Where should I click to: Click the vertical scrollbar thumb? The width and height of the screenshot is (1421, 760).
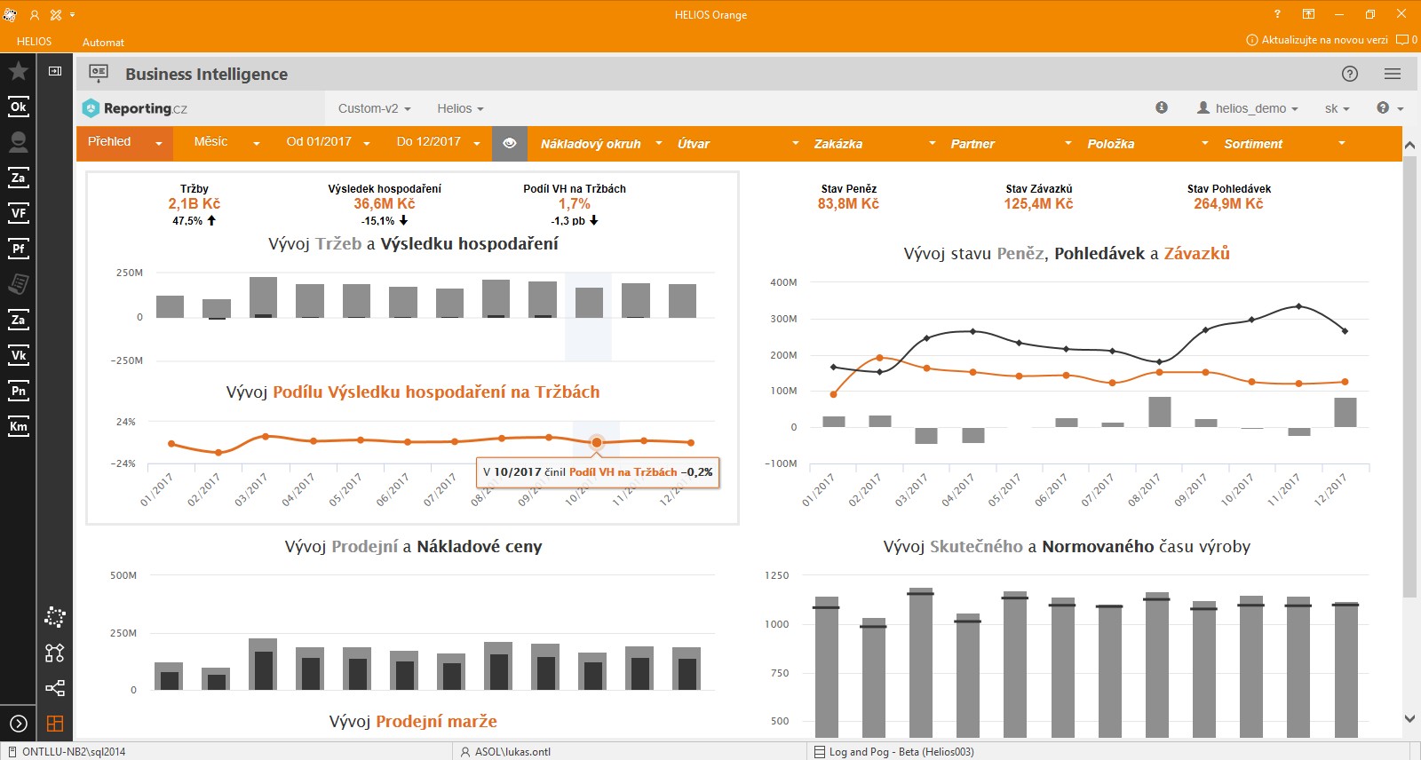[1409, 377]
